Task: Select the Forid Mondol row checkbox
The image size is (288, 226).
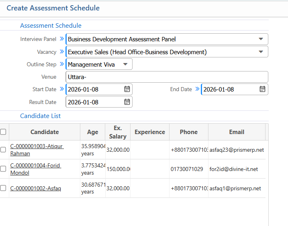Action: tap(3, 169)
